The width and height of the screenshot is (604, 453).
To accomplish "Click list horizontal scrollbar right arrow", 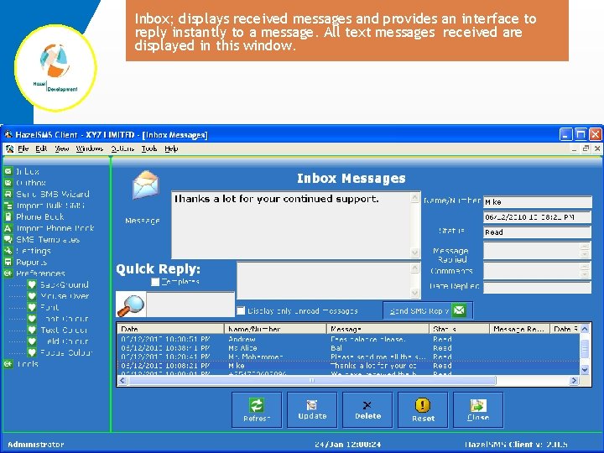I will [x=574, y=381].
